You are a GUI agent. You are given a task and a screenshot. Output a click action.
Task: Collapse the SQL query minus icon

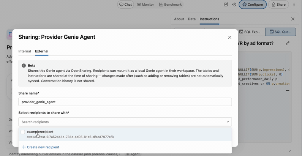[288, 90]
